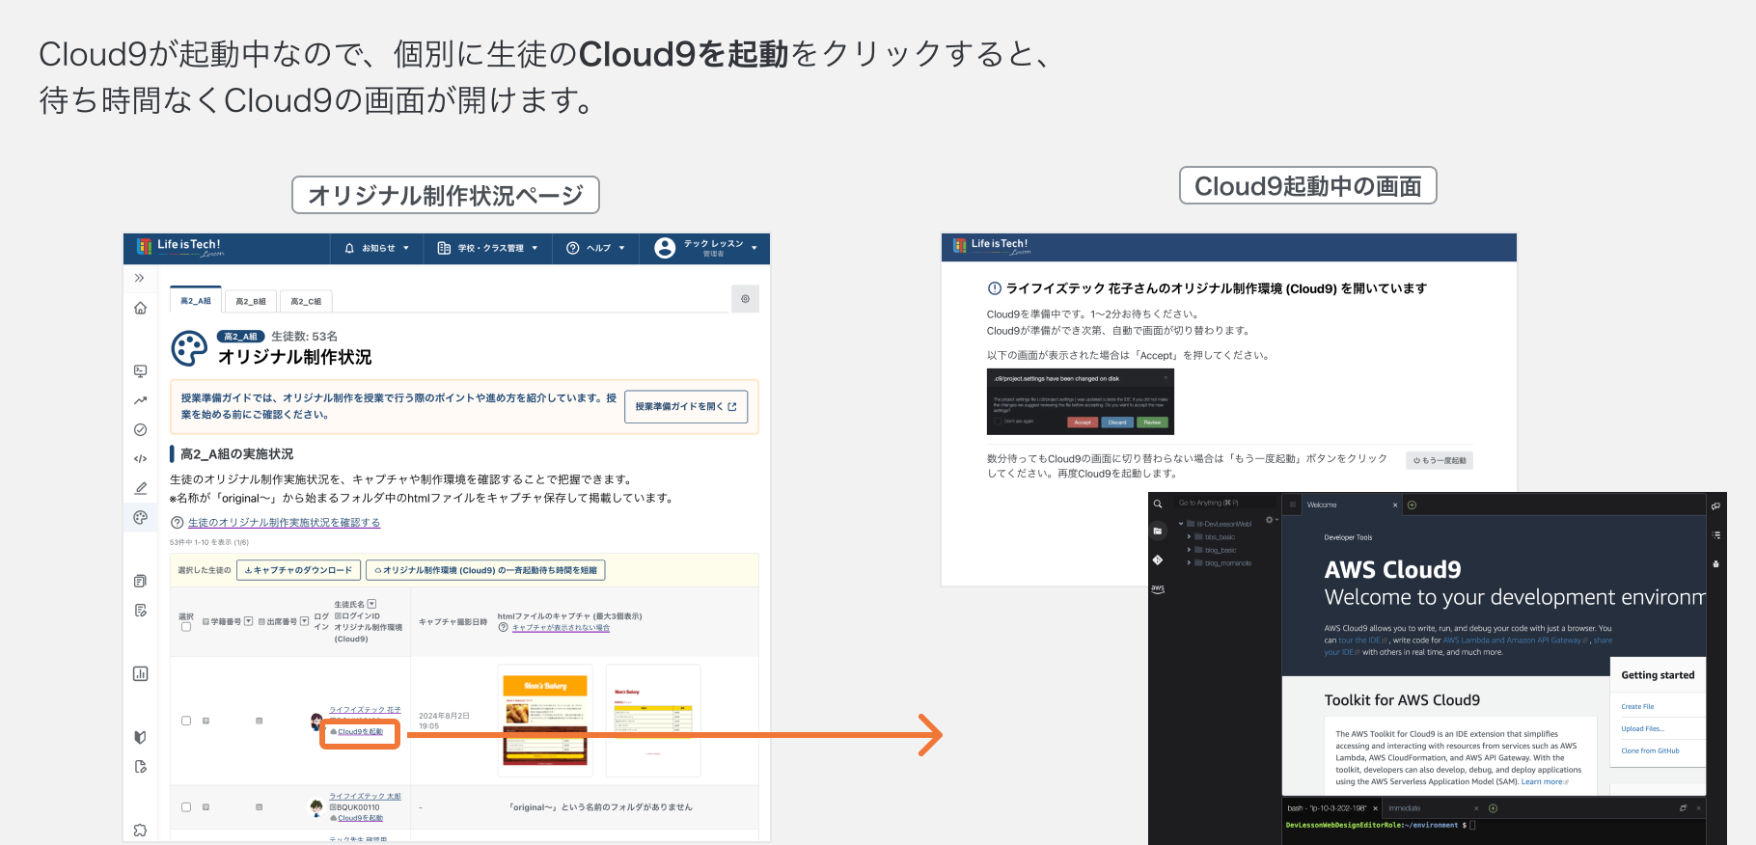The height and width of the screenshot is (845, 1756).
Task: Open student link ライフイズテック 花子
Action: pos(365,710)
